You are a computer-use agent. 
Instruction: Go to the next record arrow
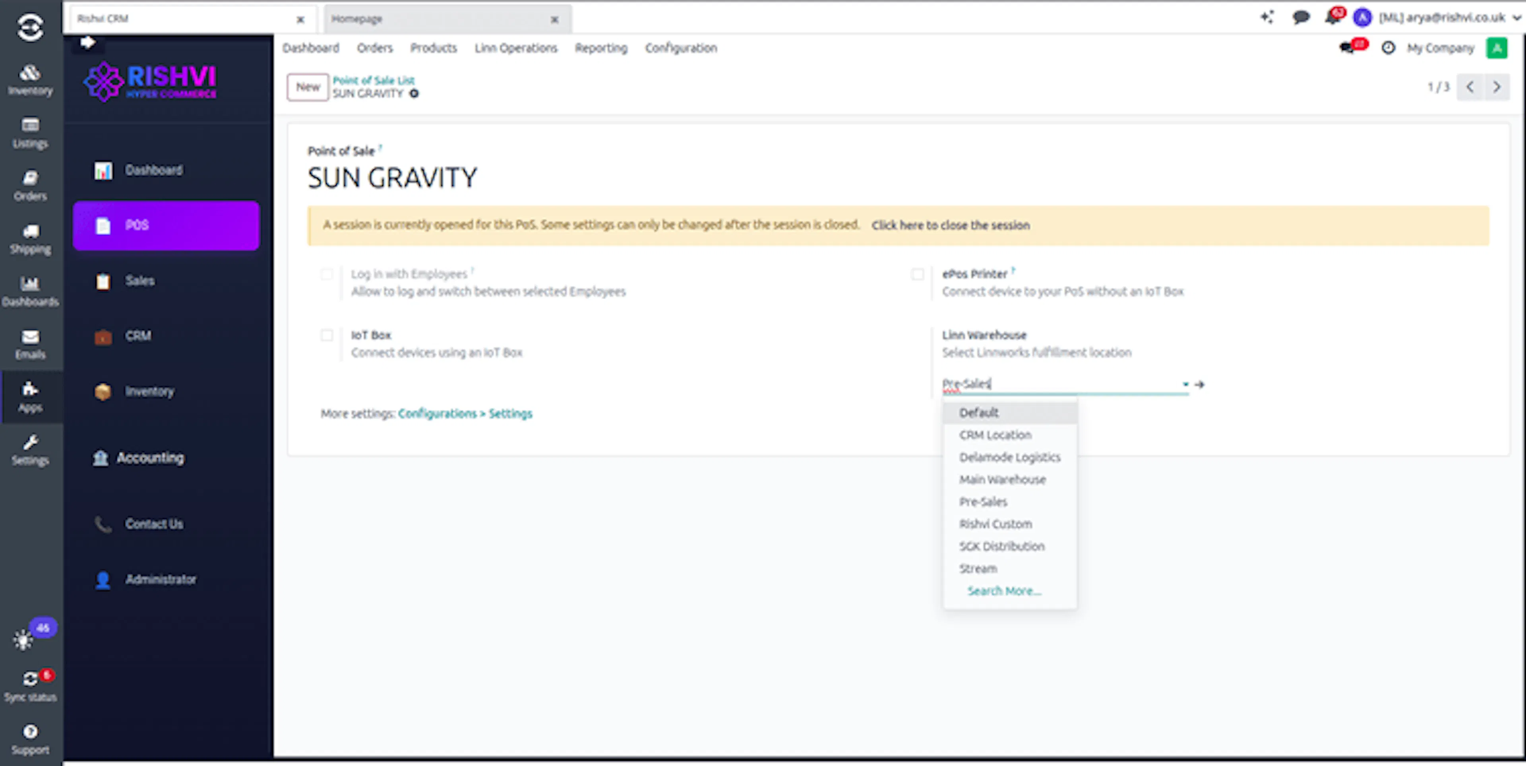1496,87
